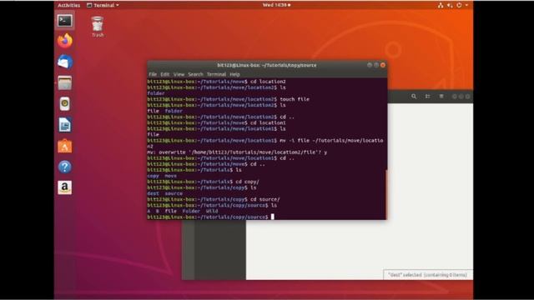
Task: Click the 'cd copy/' command text
Action: [247, 182]
